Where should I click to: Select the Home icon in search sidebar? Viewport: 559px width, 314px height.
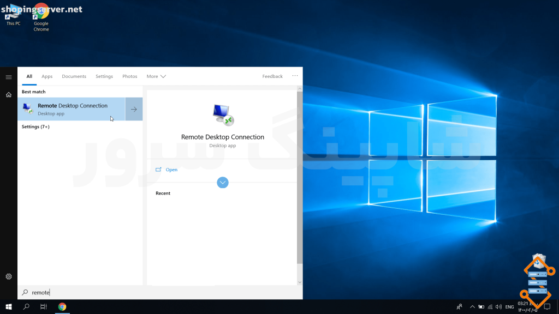pos(9,95)
